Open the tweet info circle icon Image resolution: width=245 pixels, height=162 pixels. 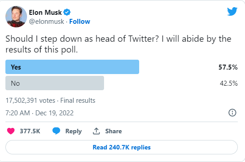(232, 113)
